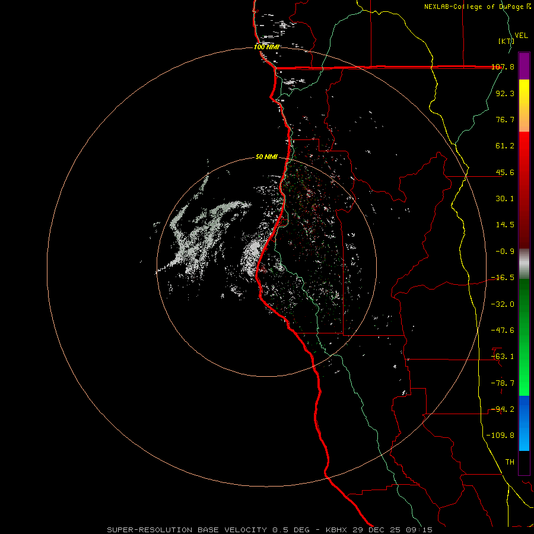Image resolution: width=534 pixels, height=534 pixels.
Task: Click the -32.0 scale value
Action: click(503, 304)
